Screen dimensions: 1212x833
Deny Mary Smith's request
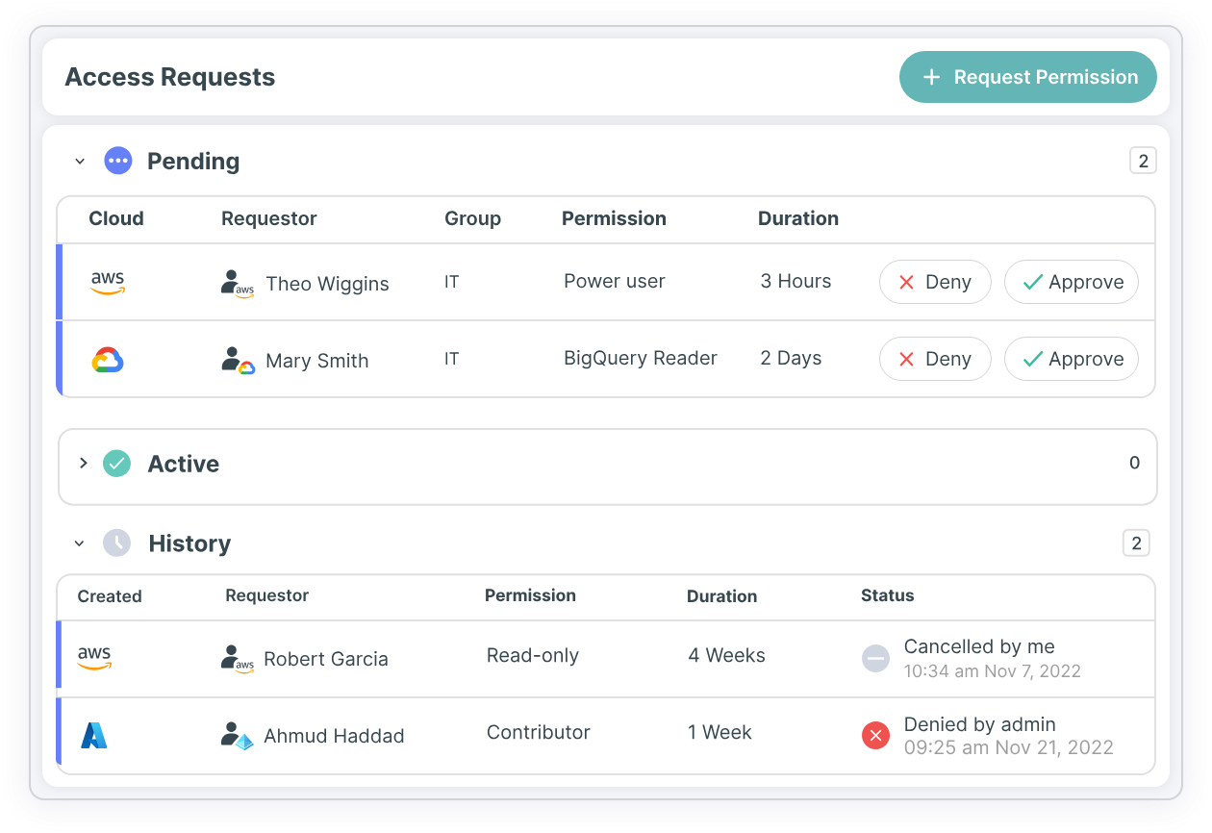(935, 359)
